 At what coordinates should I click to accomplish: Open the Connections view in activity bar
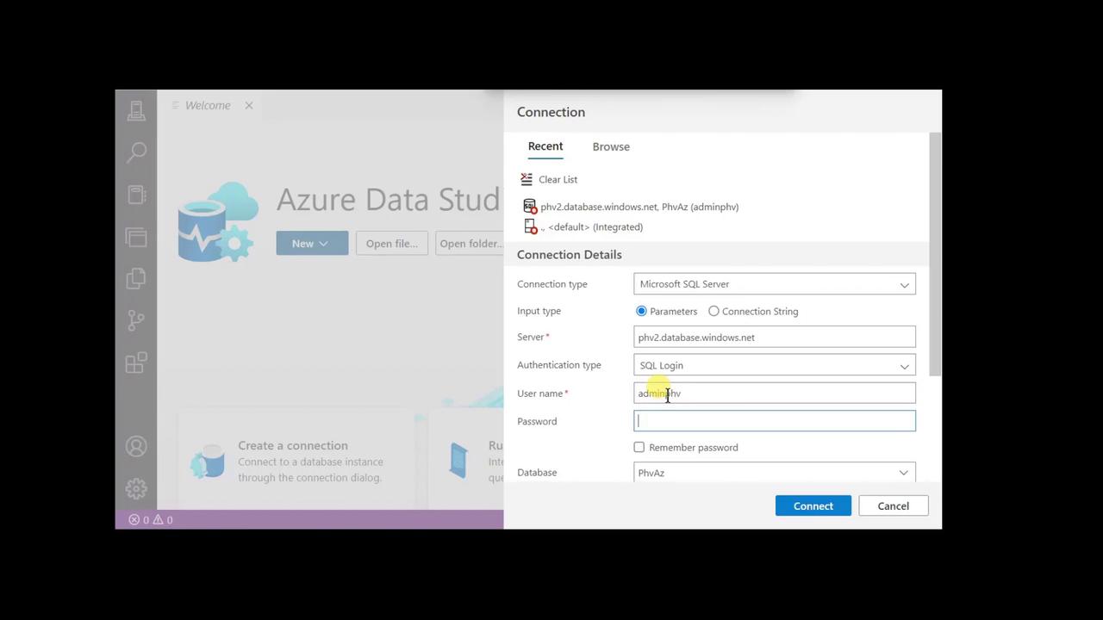pos(136,110)
